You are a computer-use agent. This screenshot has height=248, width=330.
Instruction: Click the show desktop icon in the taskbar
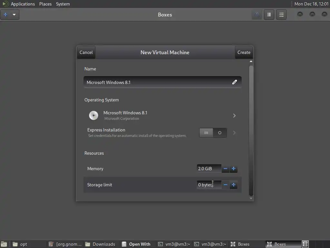pyautogui.click(x=4, y=244)
